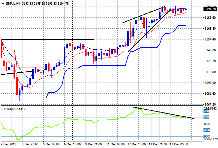Select the current price label 3194.78
The height and width of the screenshot is (148, 218).
point(210,9)
